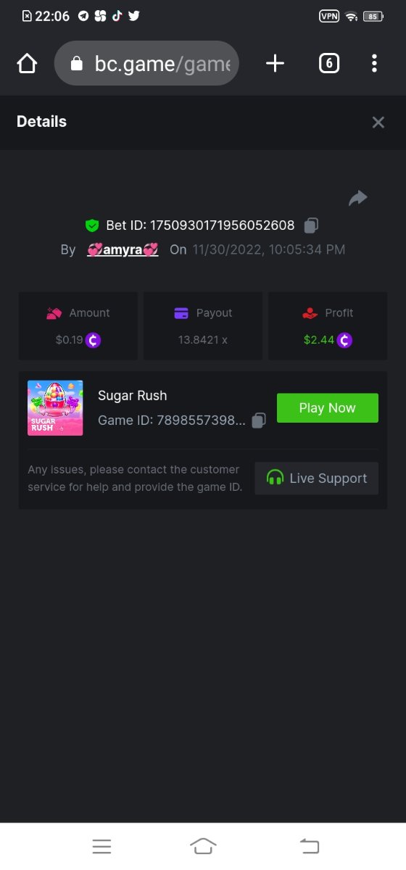
Task: Tap the Android back navigation button
Action: [310, 846]
